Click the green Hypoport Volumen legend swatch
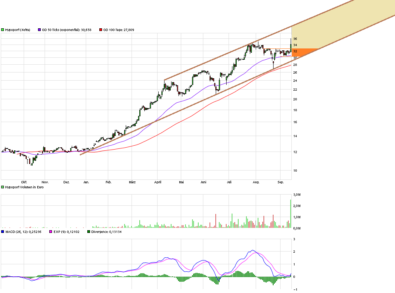 2,187
